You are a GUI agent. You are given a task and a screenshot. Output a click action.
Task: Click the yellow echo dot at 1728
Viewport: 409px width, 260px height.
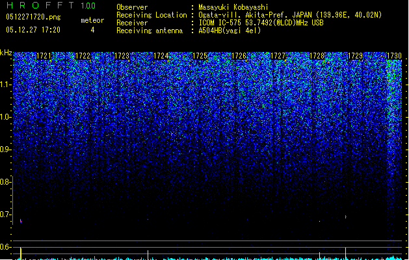pos(319,222)
